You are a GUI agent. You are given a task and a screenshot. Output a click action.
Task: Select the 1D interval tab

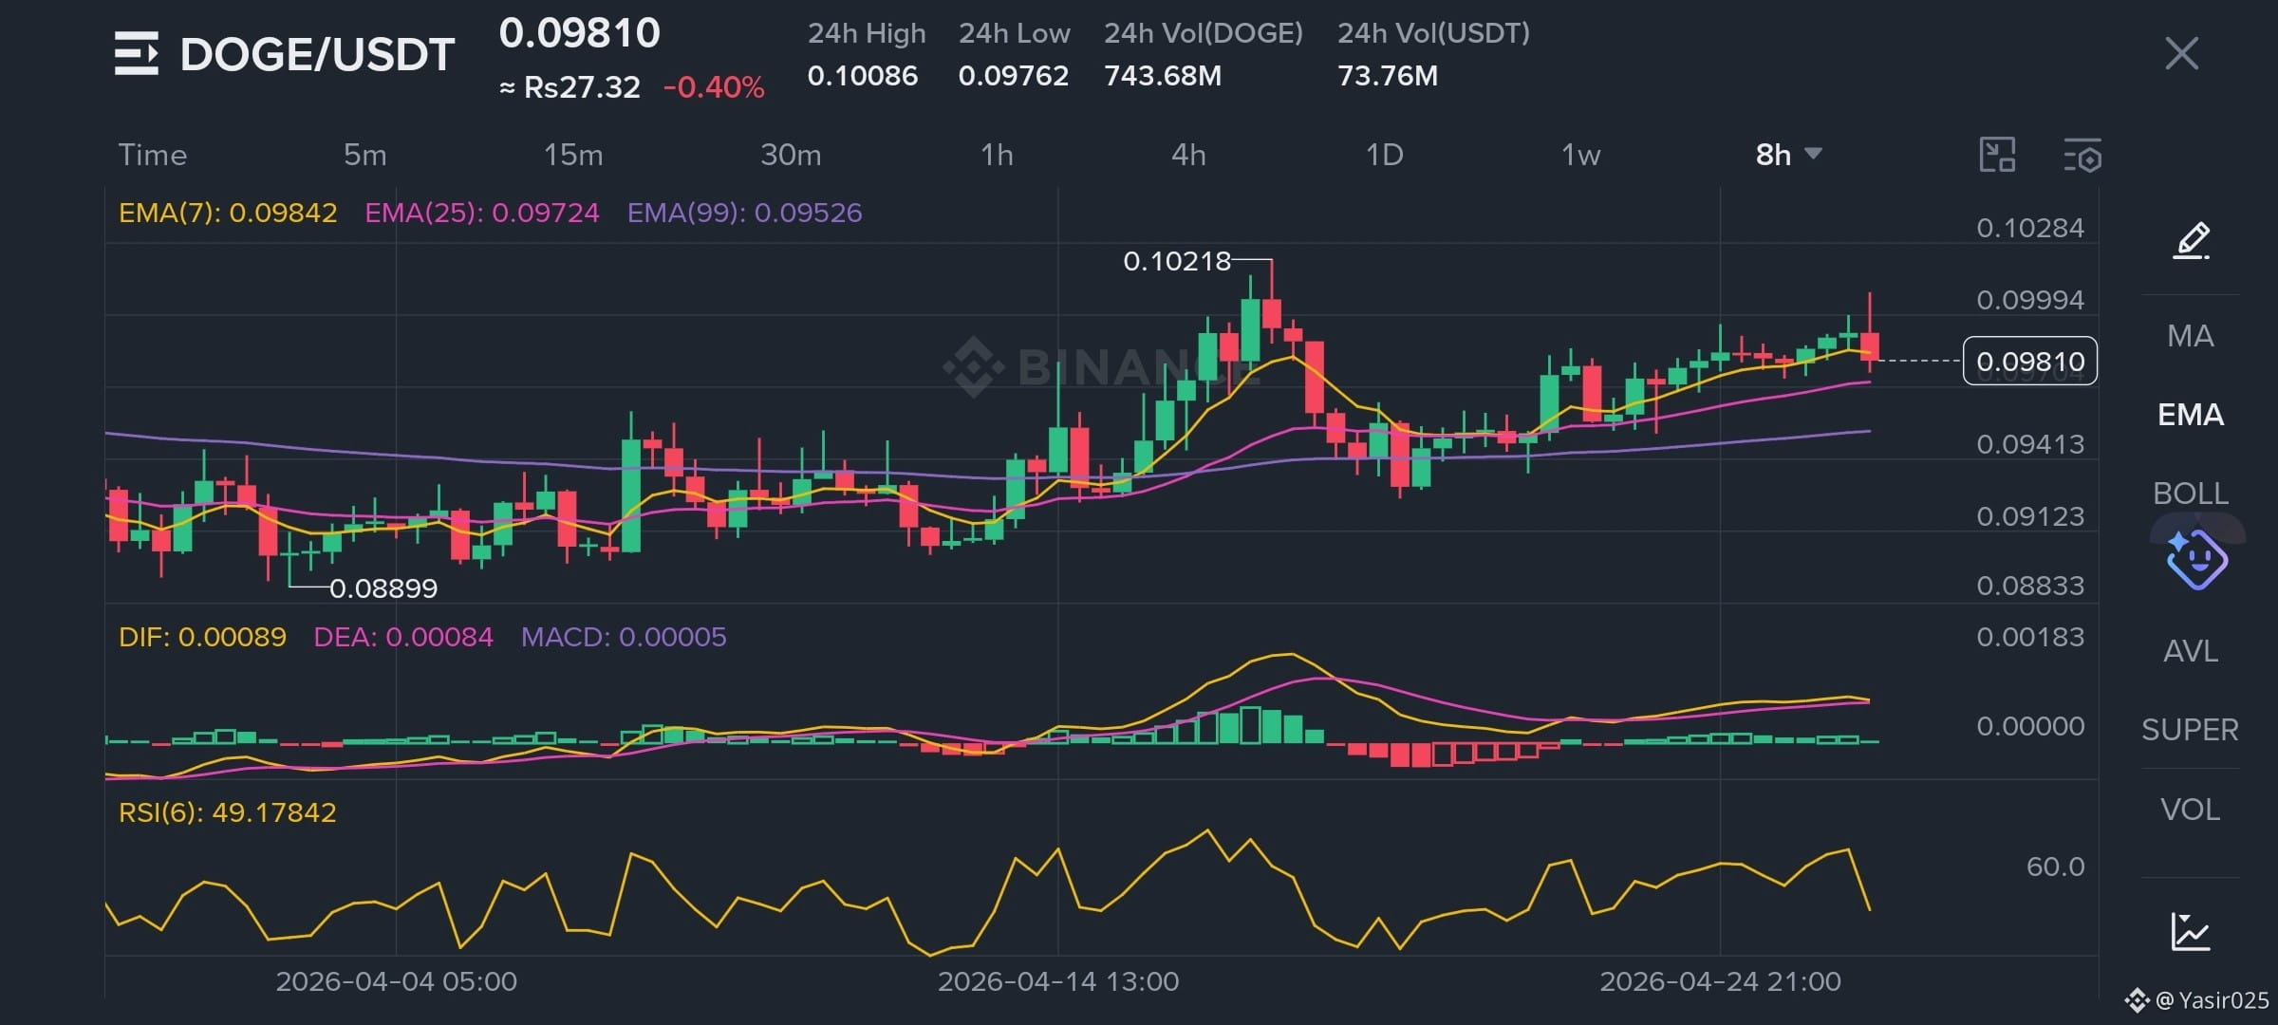pos(1384,155)
